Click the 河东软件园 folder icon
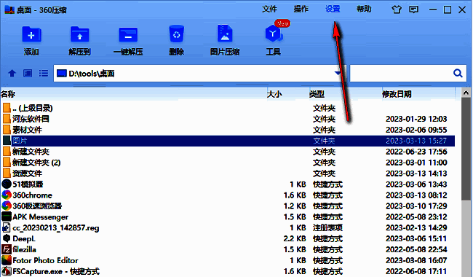This screenshot has width=473, height=277. (7, 119)
